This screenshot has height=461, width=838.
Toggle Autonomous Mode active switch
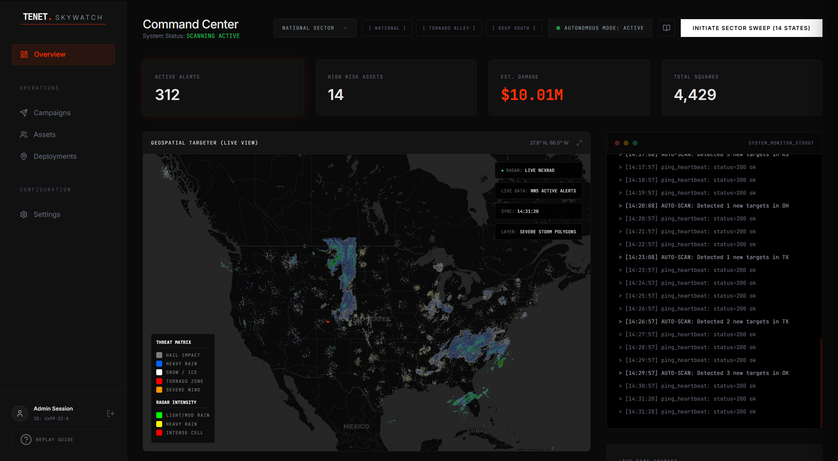(x=600, y=28)
